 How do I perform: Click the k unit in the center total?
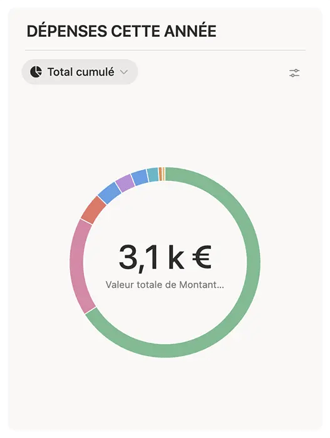(x=176, y=257)
